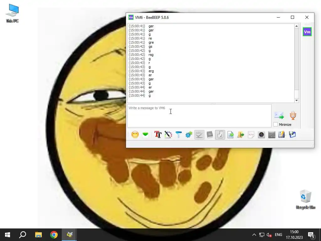321x241 pixels.
Task: Click the 're' chat message
Action: pyautogui.click(x=150, y=38)
